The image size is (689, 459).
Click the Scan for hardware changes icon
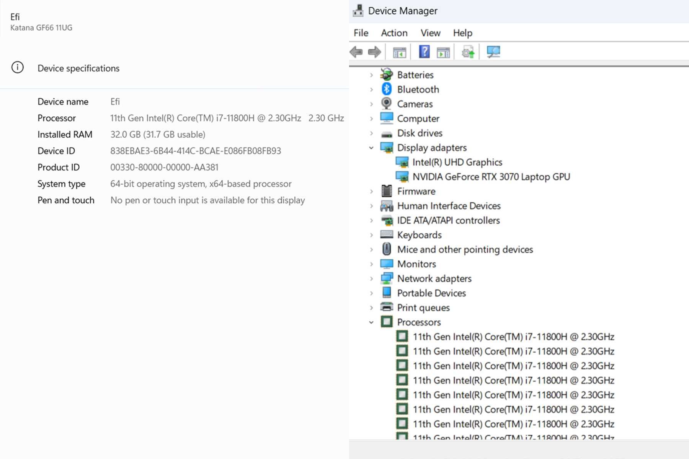pos(493,52)
